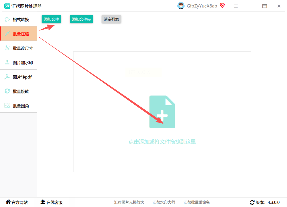Click the red VIP diamond badge
The width and height of the screenshot is (287, 207).
point(222,6)
